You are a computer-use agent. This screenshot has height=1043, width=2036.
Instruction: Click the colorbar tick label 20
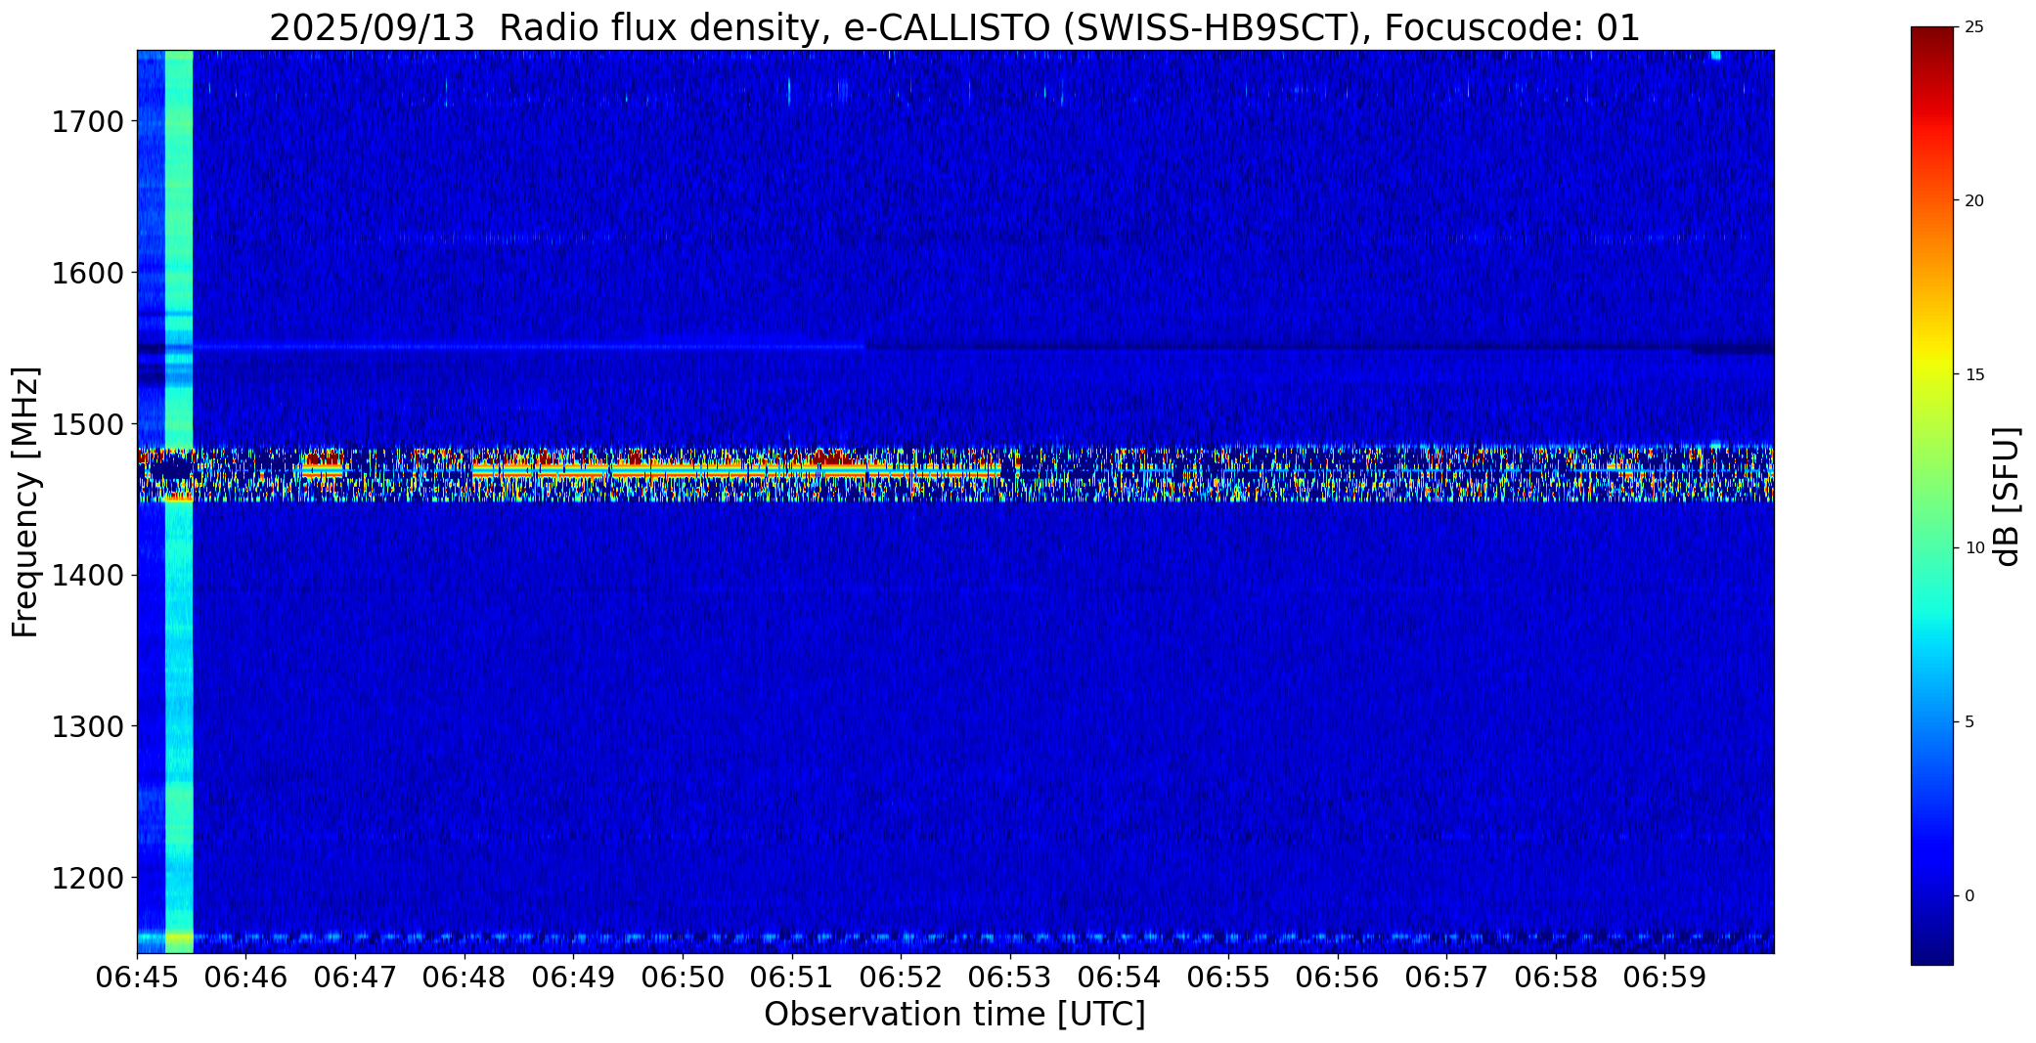click(1974, 201)
